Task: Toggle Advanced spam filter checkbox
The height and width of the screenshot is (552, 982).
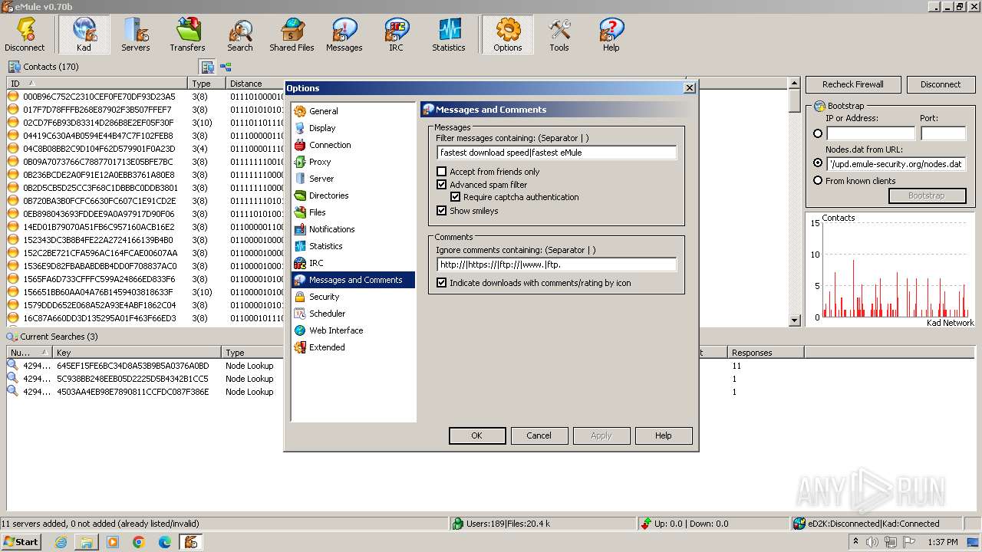Action: [441, 185]
